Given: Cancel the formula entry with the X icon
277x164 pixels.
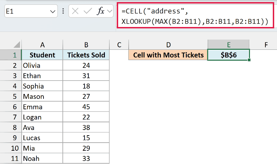Looking at the screenshot, I should (x=75, y=11).
